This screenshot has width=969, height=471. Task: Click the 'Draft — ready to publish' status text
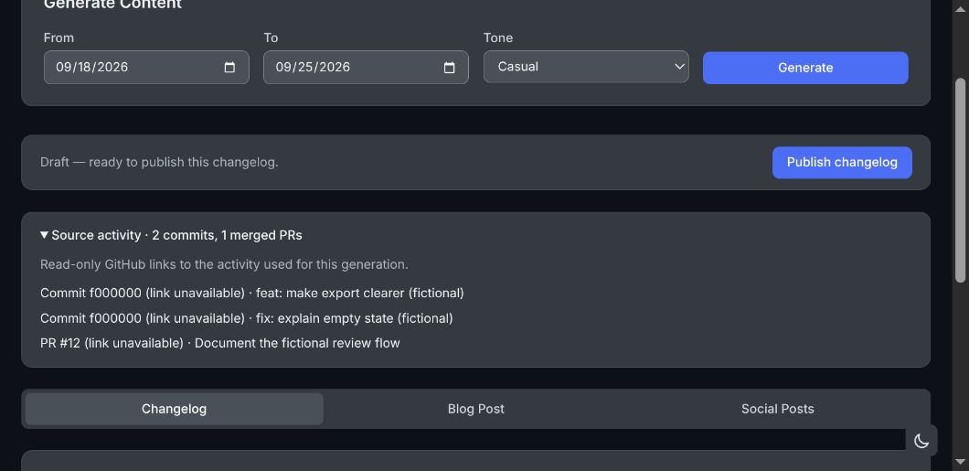coord(159,163)
